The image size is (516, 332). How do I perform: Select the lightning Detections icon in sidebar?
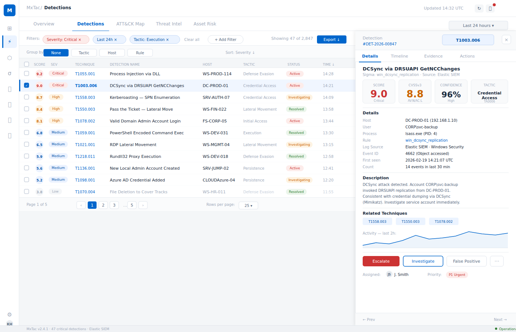click(9, 42)
